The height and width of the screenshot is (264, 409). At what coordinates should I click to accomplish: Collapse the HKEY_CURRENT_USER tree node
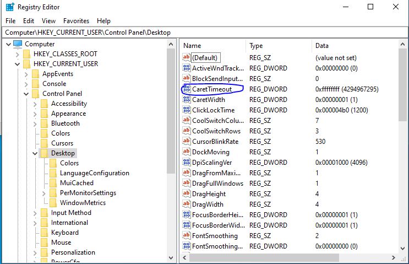pos(17,64)
